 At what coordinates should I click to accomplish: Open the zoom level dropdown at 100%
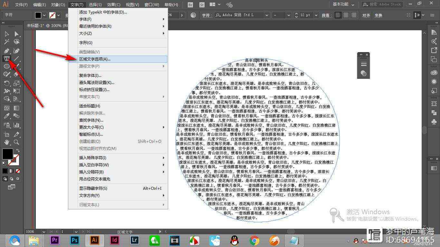[44, 231]
